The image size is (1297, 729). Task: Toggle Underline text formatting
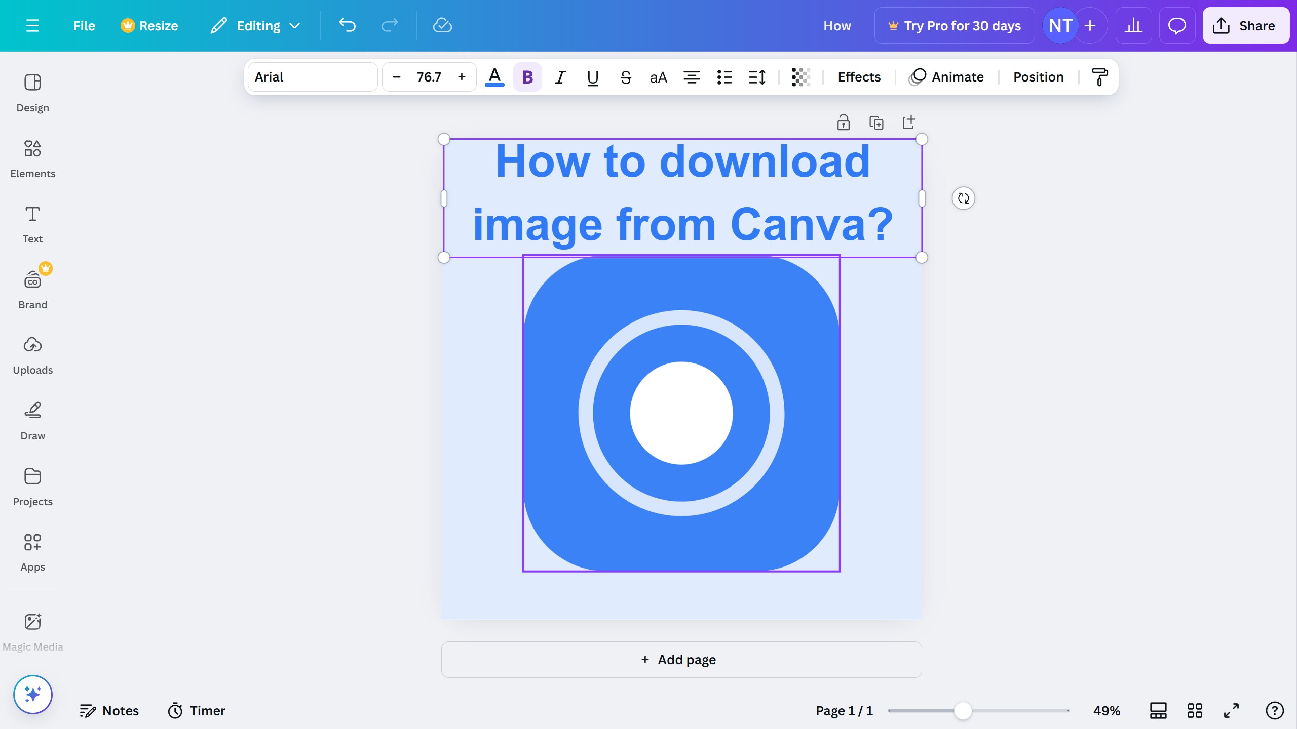coord(593,77)
